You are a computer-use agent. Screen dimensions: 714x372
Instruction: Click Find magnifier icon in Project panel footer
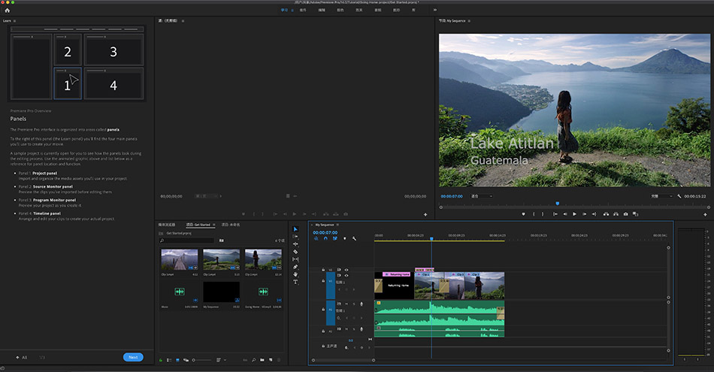click(x=253, y=360)
